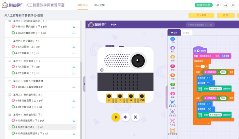Select the AI算法 block category
Image resolution: width=239 pixels, height=139 pixels.
click(172, 122)
